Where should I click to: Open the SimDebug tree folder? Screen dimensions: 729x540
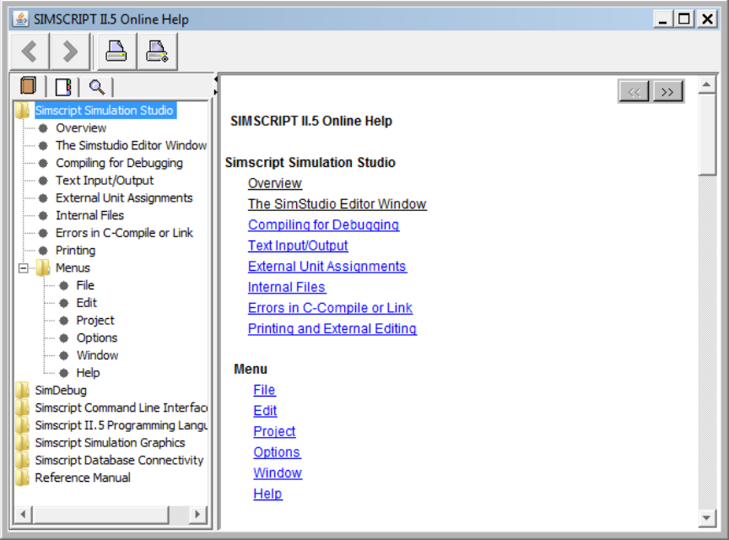(x=61, y=390)
